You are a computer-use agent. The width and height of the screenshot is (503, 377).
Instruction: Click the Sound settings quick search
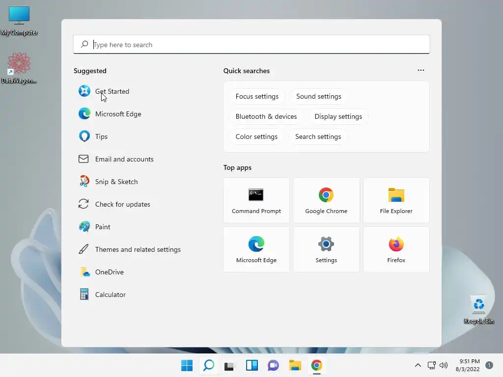318,97
